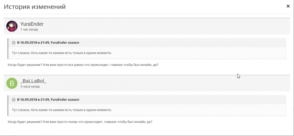Close the История изменений dialog

point(288,6)
